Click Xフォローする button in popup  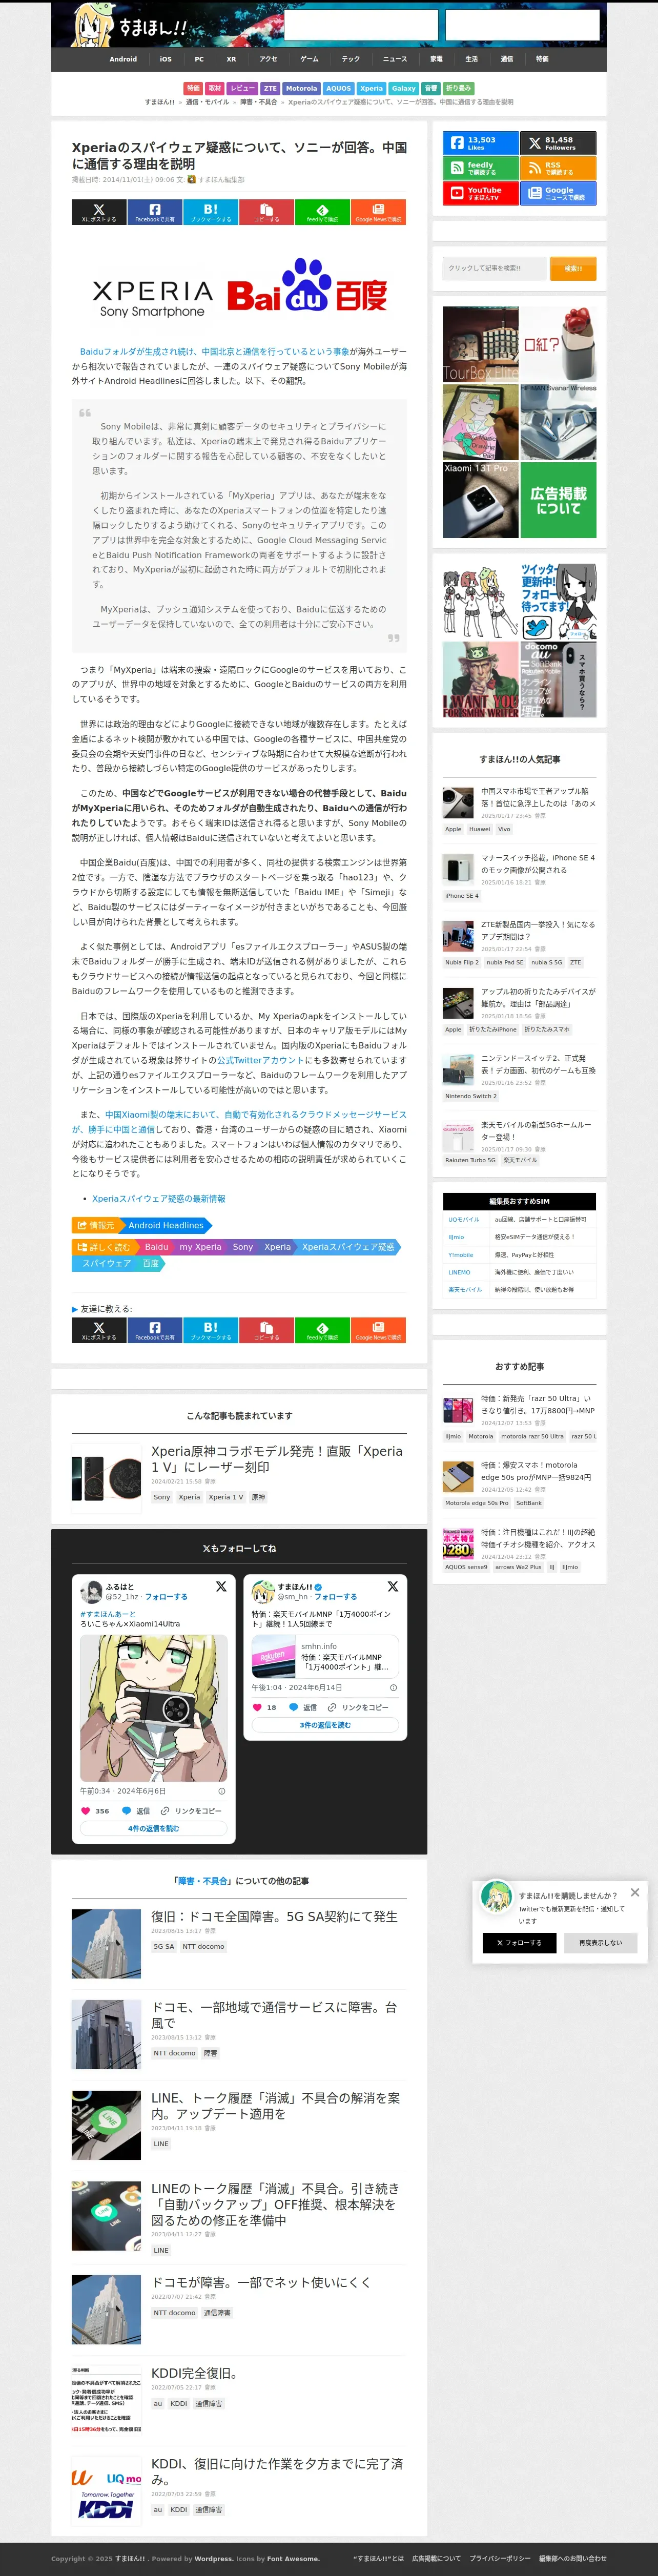(519, 1943)
